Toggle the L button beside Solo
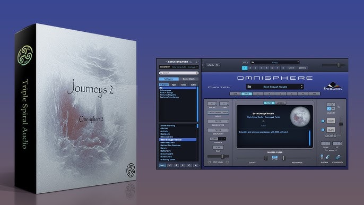Viewport: 364px width, 205px height. (x=323, y=121)
